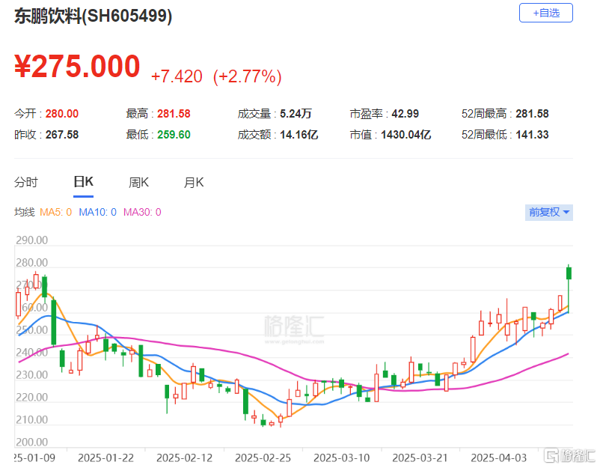Image resolution: width=600 pixels, height=468 pixels.
Task: Click the 290.00 price axis label
Action: tap(31, 240)
